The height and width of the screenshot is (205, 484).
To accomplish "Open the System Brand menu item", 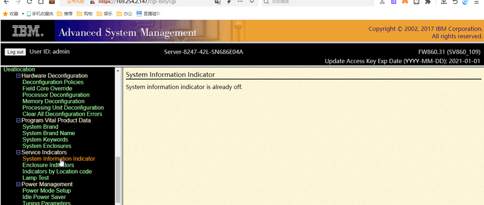I will [x=40, y=127].
